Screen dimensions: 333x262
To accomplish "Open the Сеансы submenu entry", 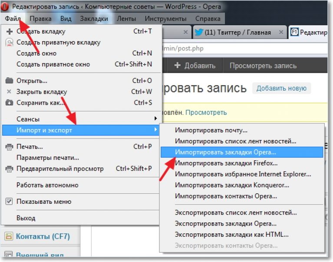I will coord(80,119).
